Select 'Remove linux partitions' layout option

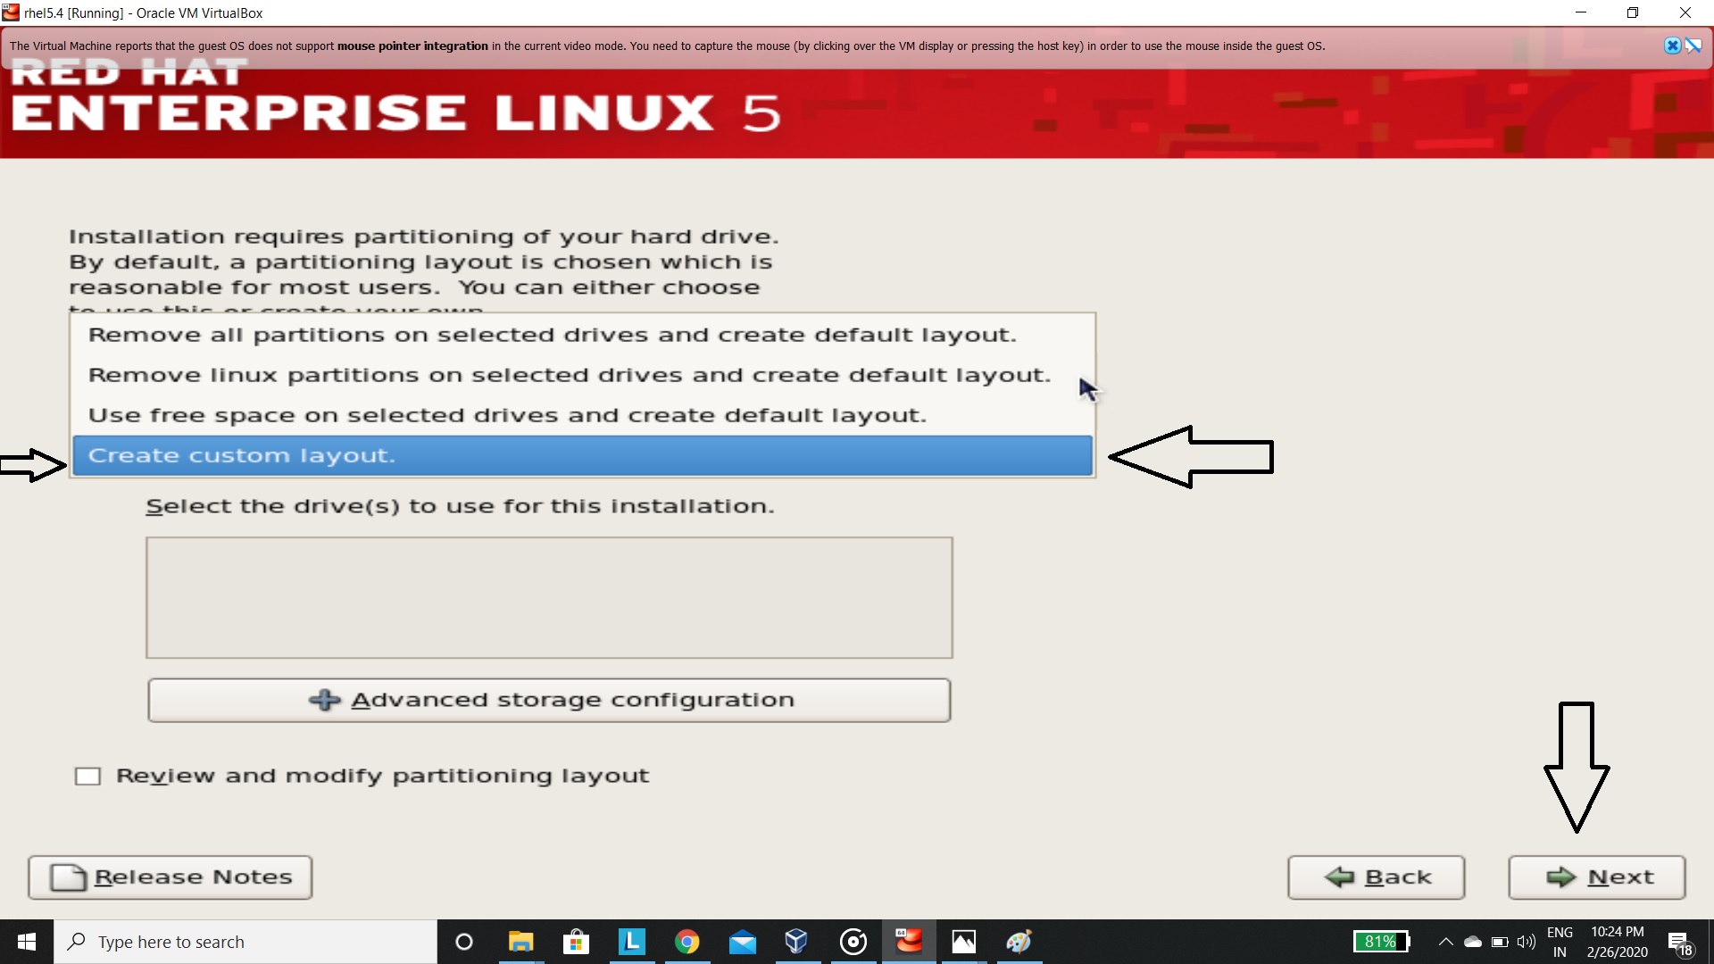click(569, 375)
